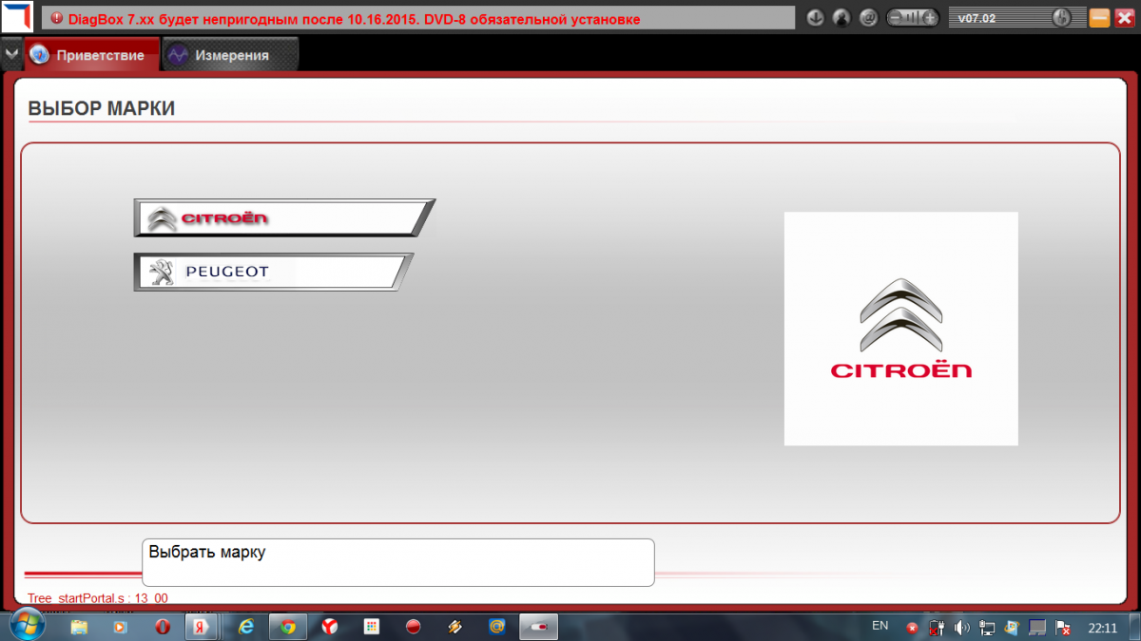
Task: Open the user profile icon in top bar
Action: tap(841, 18)
